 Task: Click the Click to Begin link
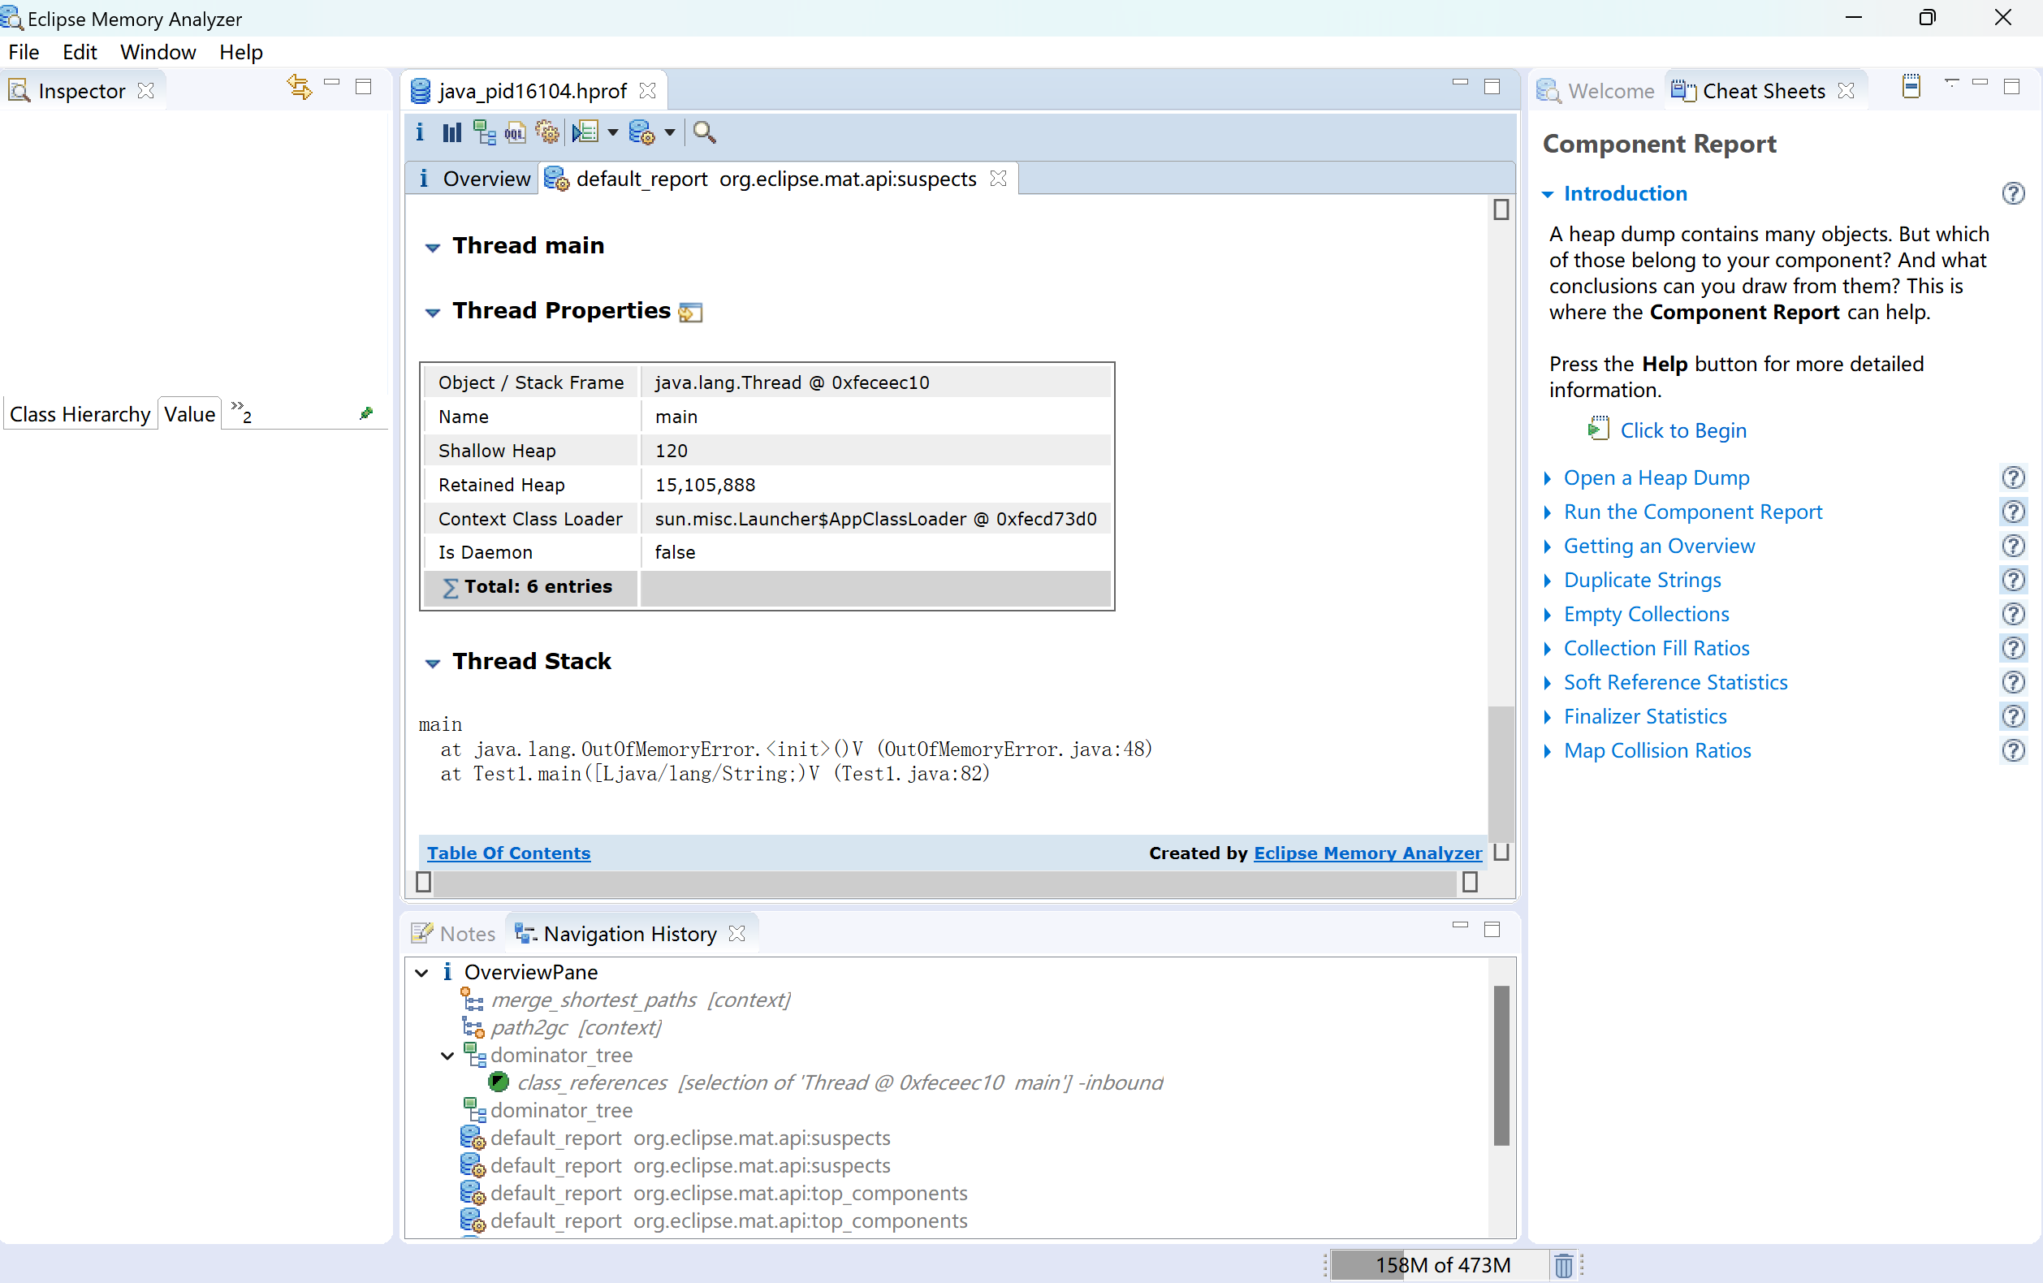point(1683,430)
